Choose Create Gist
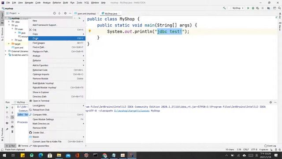The height and width of the screenshot is (159, 282). pos(57,132)
